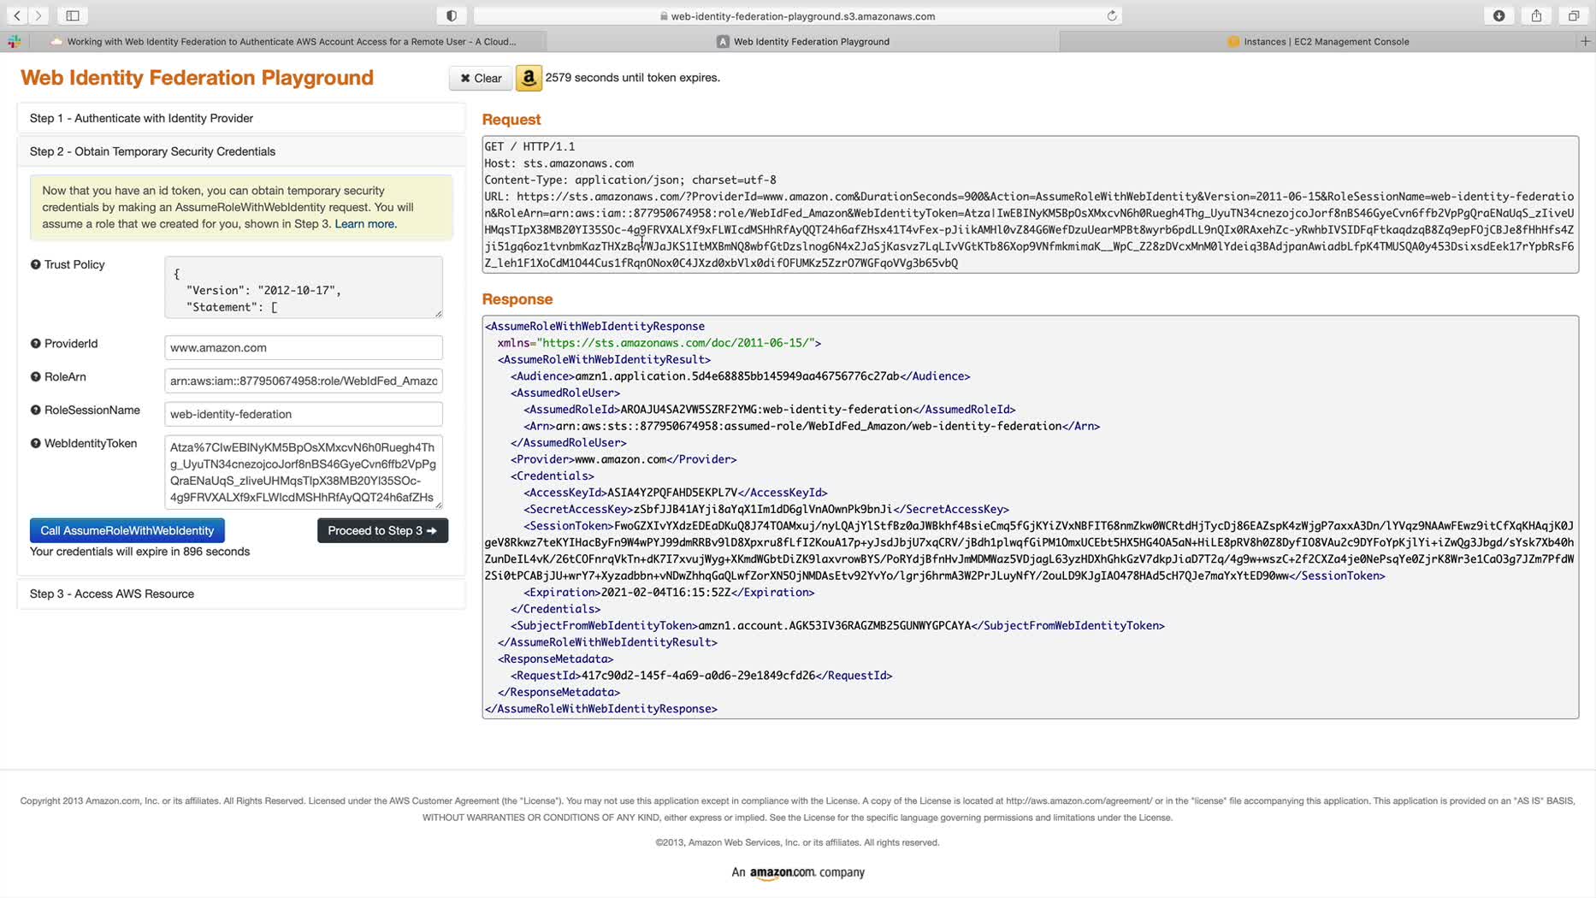Image resolution: width=1596 pixels, height=898 pixels.
Task: Click the Web Identity Federation Playground heading
Action: click(x=198, y=78)
